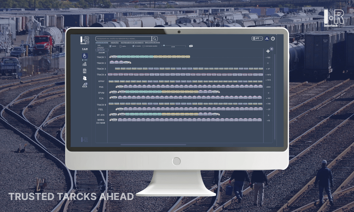
Task: Choose Vagão in the filter list
Action: click(x=100, y=48)
